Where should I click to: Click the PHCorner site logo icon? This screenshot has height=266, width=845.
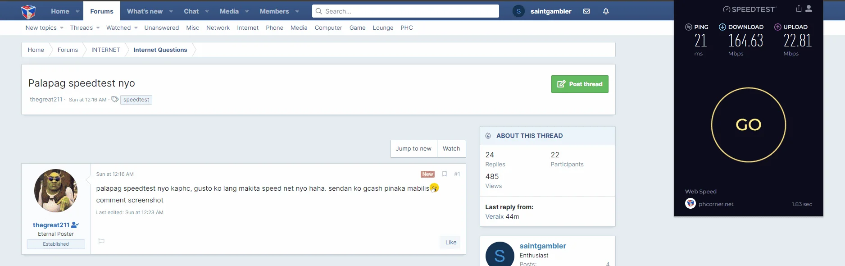pos(28,12)
